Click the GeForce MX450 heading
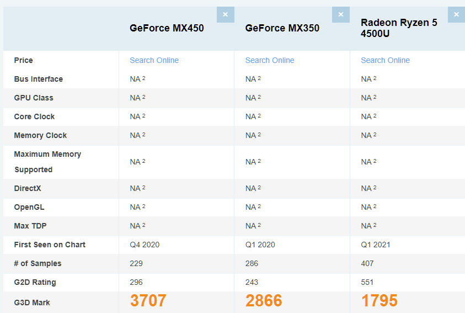The height and width of the screenshot is (313, 465). [167, 28]
